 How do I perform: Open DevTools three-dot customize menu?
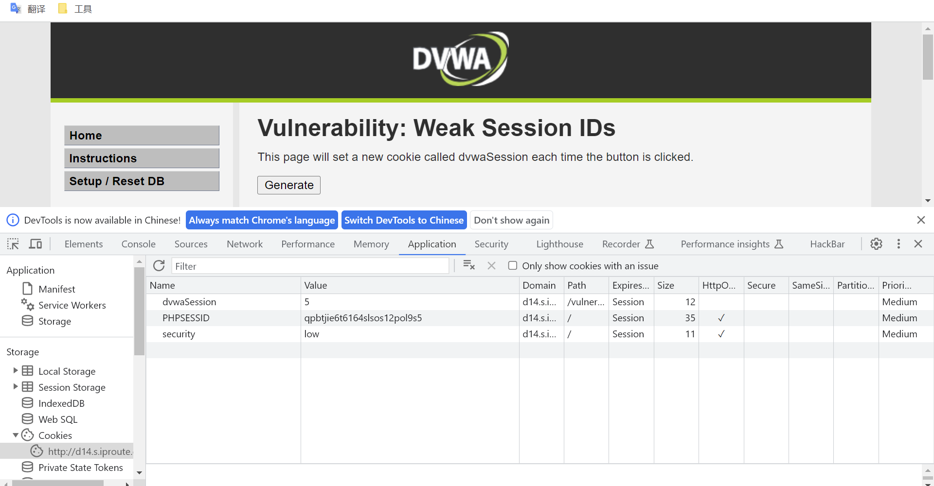[898, 244]
